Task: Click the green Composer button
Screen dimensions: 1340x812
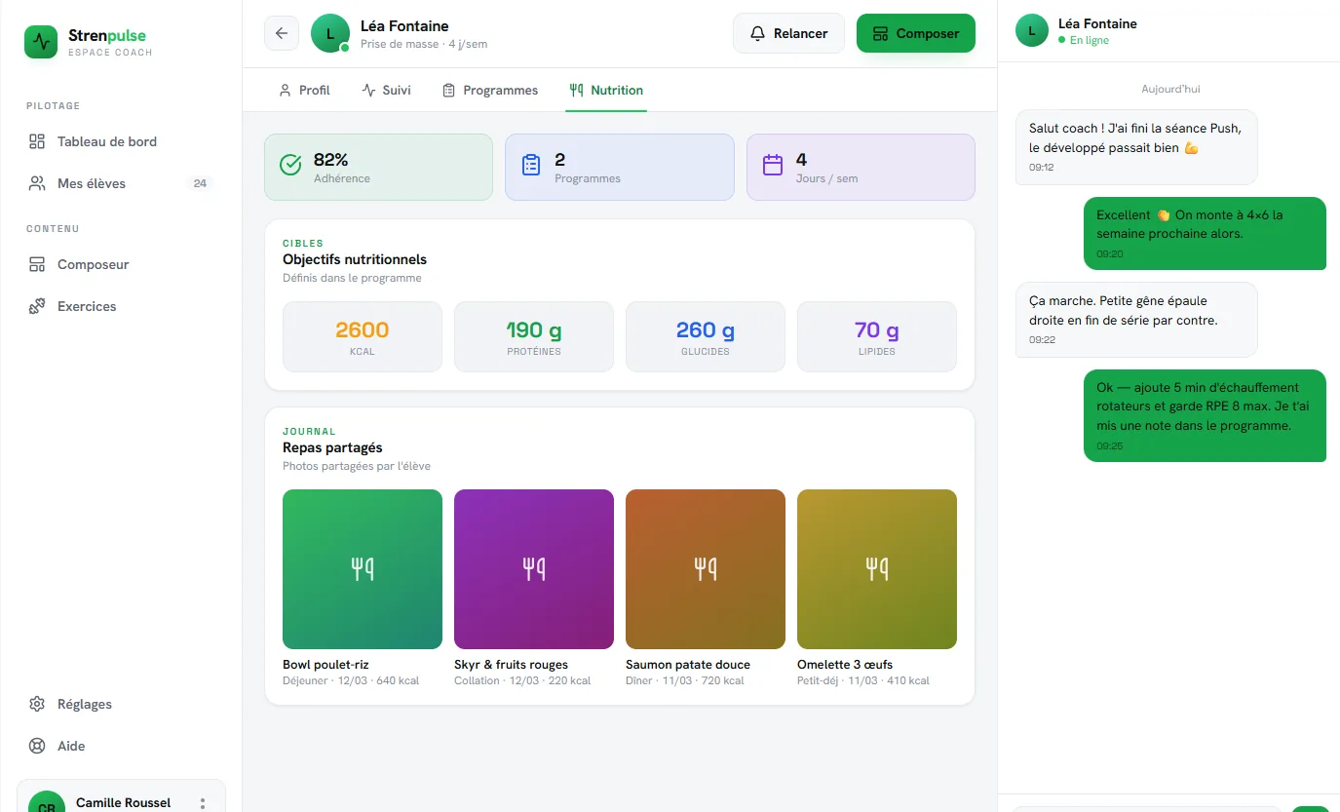Action: pos(916,33)
